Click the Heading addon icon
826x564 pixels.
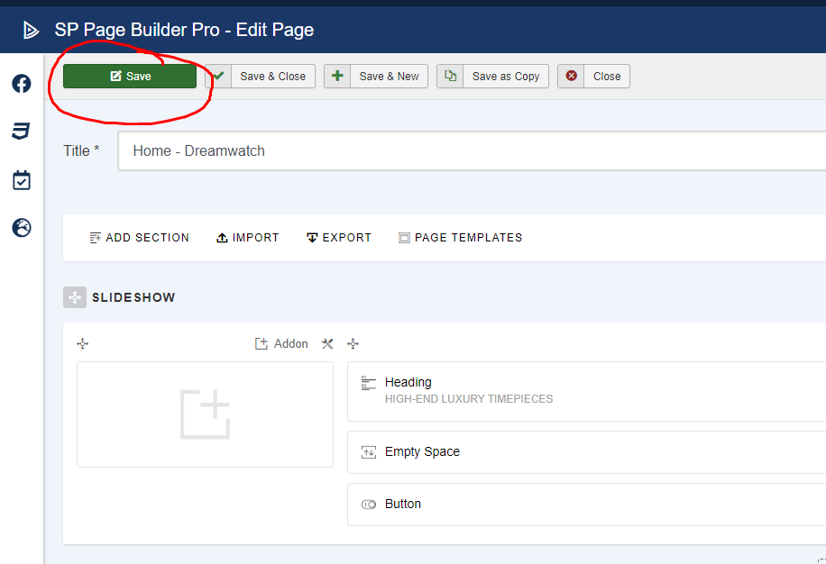coord(369,383)
